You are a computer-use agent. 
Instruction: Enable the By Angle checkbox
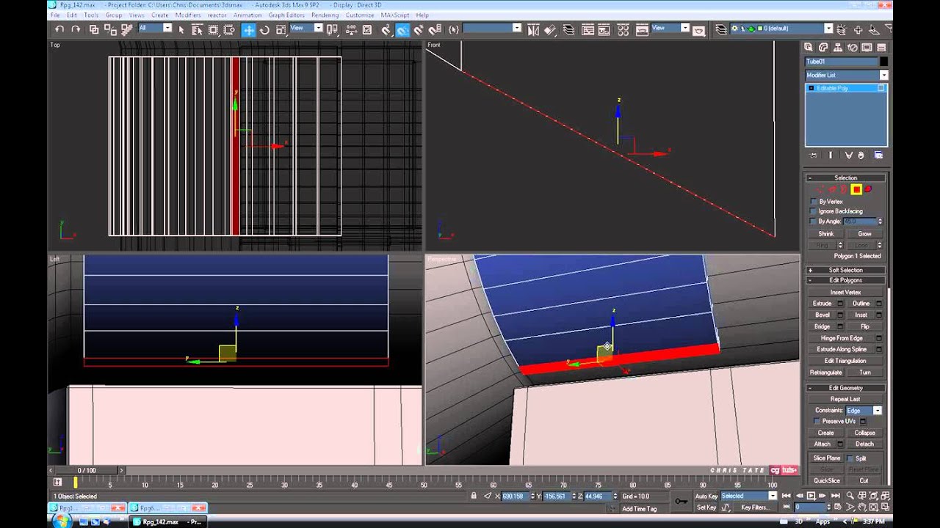(x=813, y=221)
